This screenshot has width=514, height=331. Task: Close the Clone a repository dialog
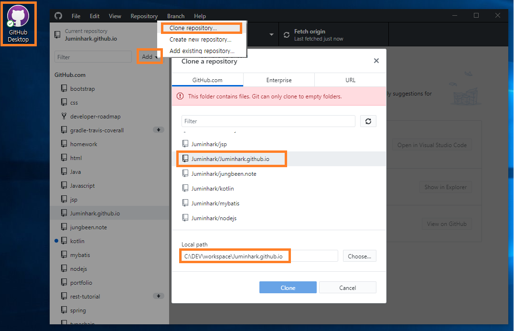pos(376,61)
